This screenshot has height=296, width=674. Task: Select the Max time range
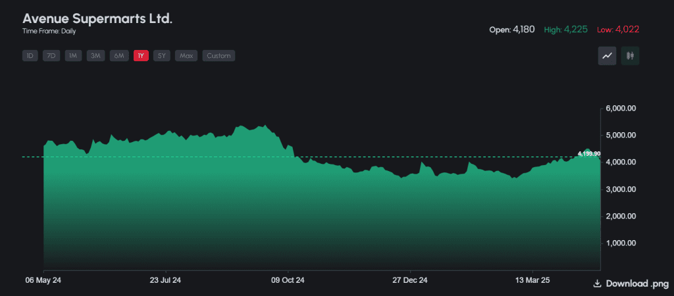point(186,56)
